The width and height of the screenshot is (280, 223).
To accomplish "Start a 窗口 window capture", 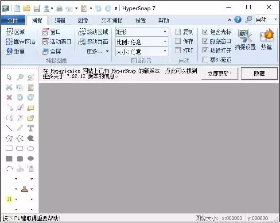I will (51, 32).
